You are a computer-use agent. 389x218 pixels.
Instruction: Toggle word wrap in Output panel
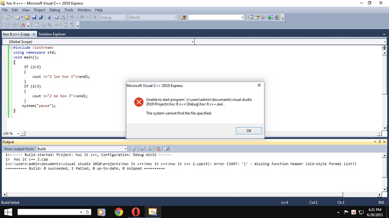(x=167, y=149)
